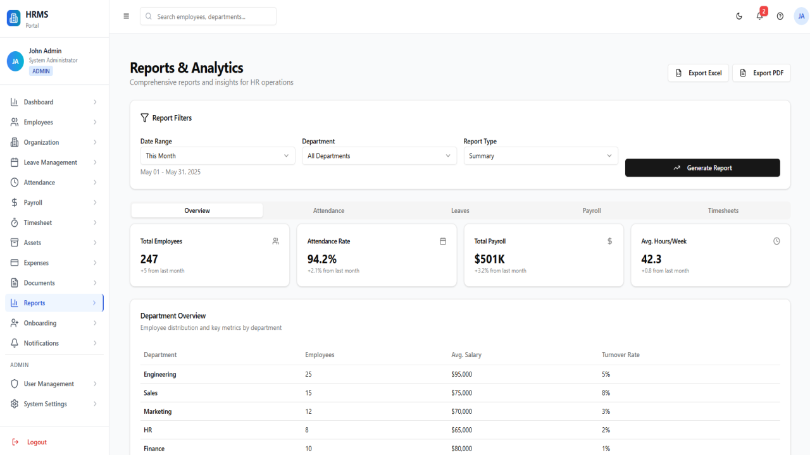
Task: Open the notifications bell icon
Action: click(759, 16)
